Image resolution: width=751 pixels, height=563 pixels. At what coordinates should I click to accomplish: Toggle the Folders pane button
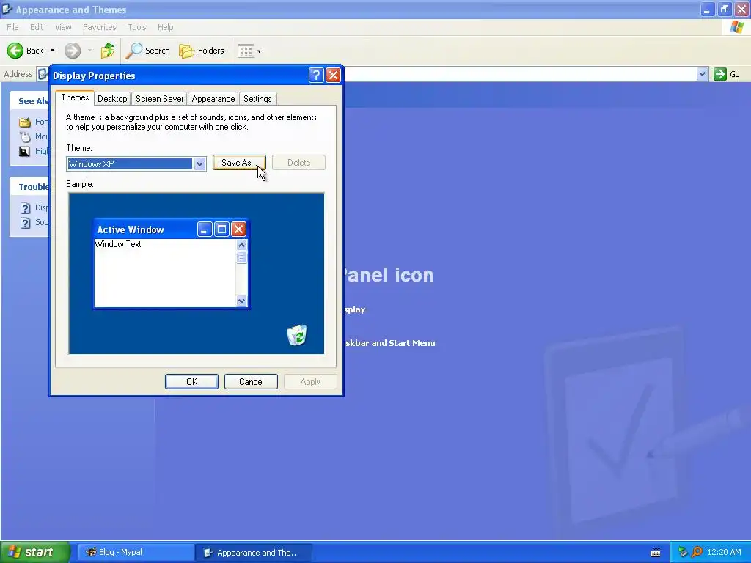coord(202,51)
